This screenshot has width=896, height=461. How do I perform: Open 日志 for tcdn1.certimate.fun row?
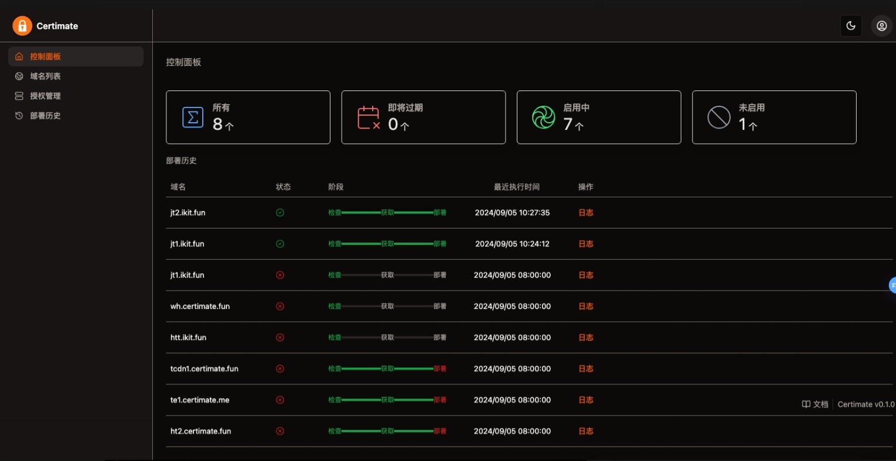click(586, 369)
